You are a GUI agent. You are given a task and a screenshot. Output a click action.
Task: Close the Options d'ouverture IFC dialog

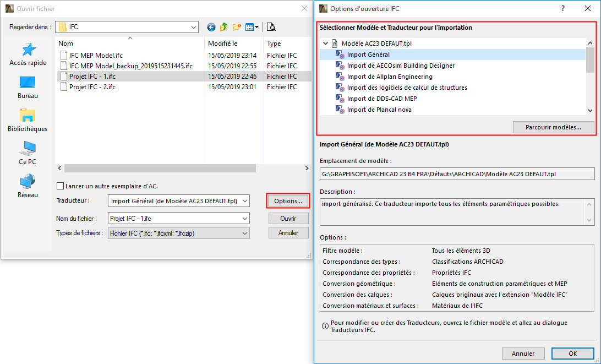588,8
